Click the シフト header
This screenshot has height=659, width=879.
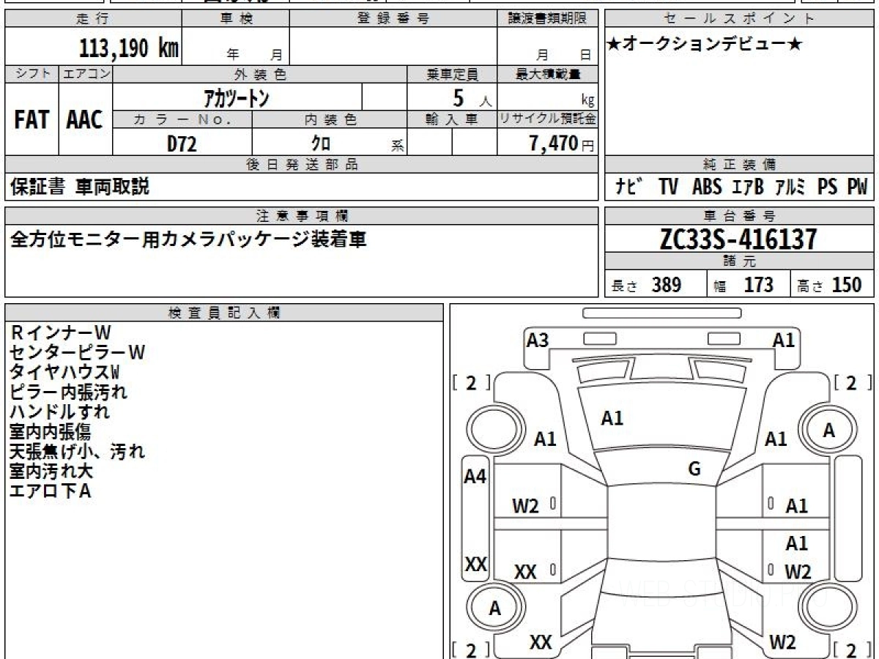point(32,74)
